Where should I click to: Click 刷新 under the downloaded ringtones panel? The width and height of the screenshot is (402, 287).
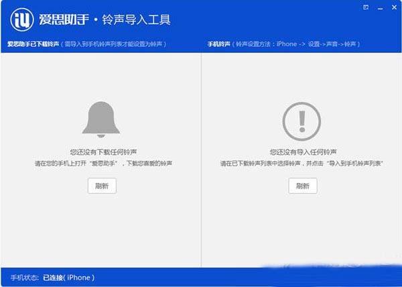[102, 186]
